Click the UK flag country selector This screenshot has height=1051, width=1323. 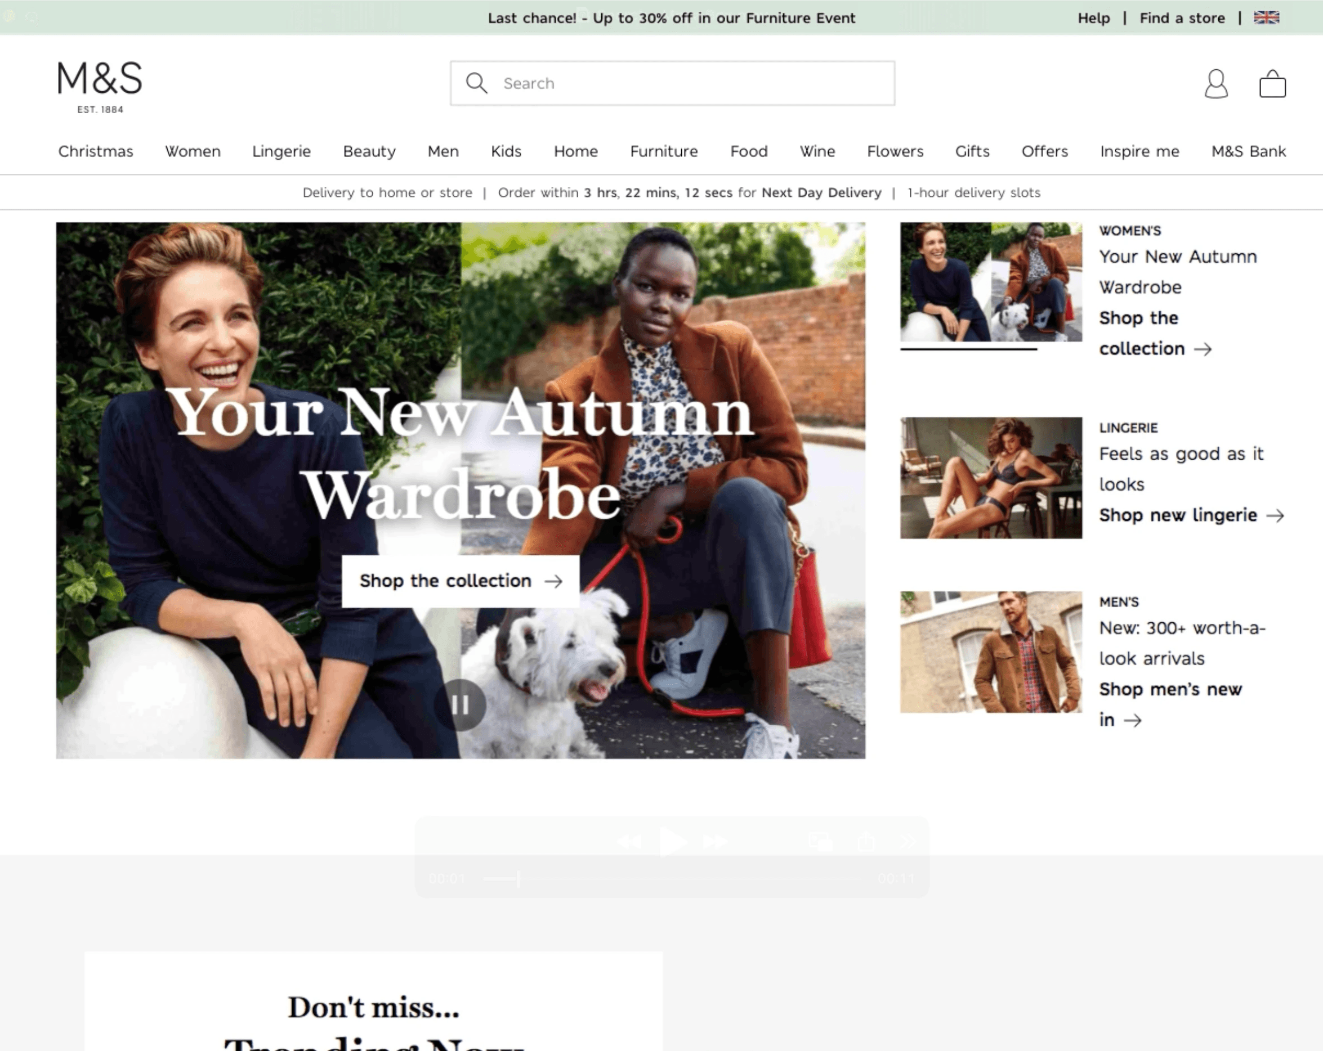pos(1266,18)
